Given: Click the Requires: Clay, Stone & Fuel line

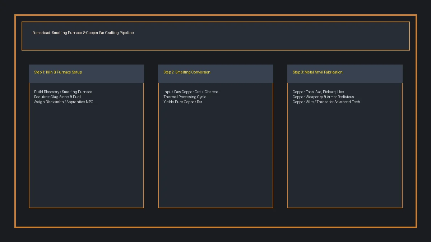Looking at the screenshot, I should point(57,97).
